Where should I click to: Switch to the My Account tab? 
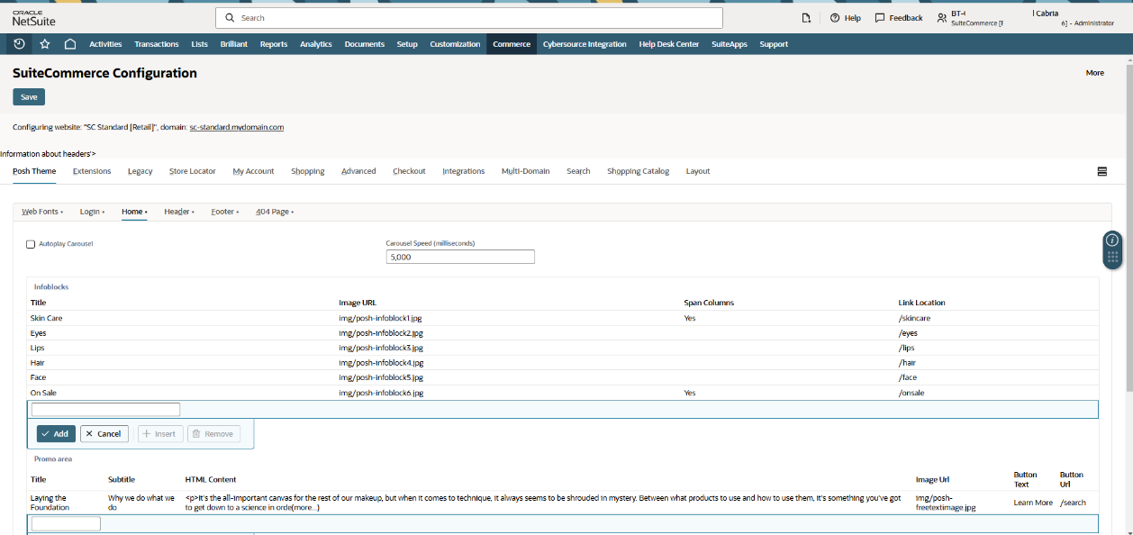[x=253, y=171]
